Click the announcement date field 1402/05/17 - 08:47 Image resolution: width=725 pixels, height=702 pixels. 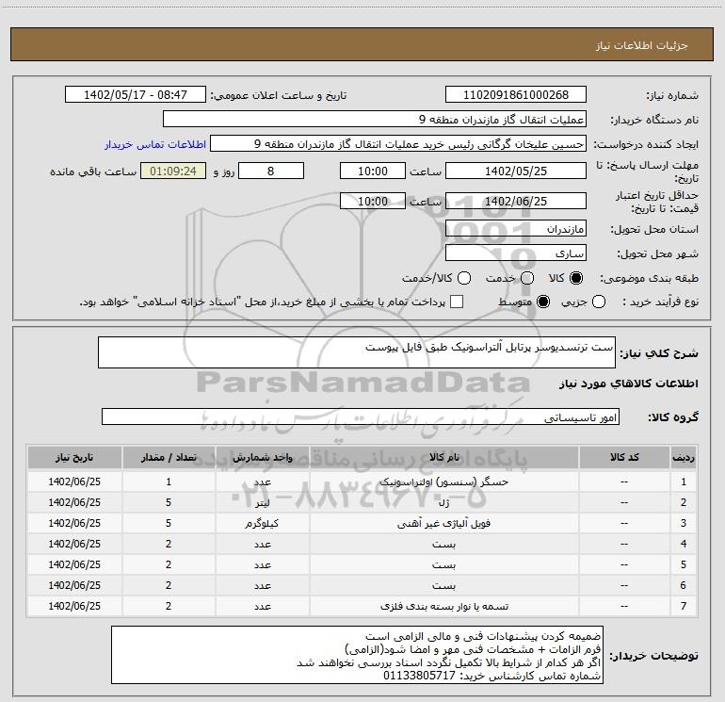tap(136, 95)
